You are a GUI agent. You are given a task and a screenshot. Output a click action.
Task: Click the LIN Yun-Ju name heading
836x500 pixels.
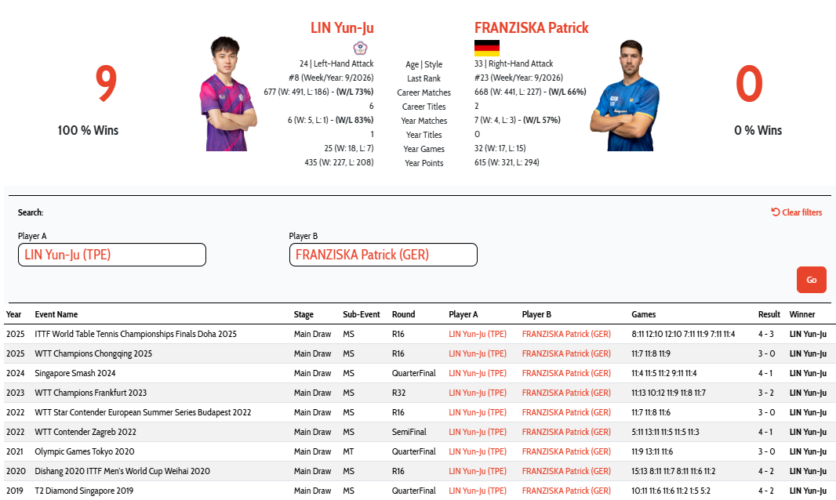tap(342, 27)
